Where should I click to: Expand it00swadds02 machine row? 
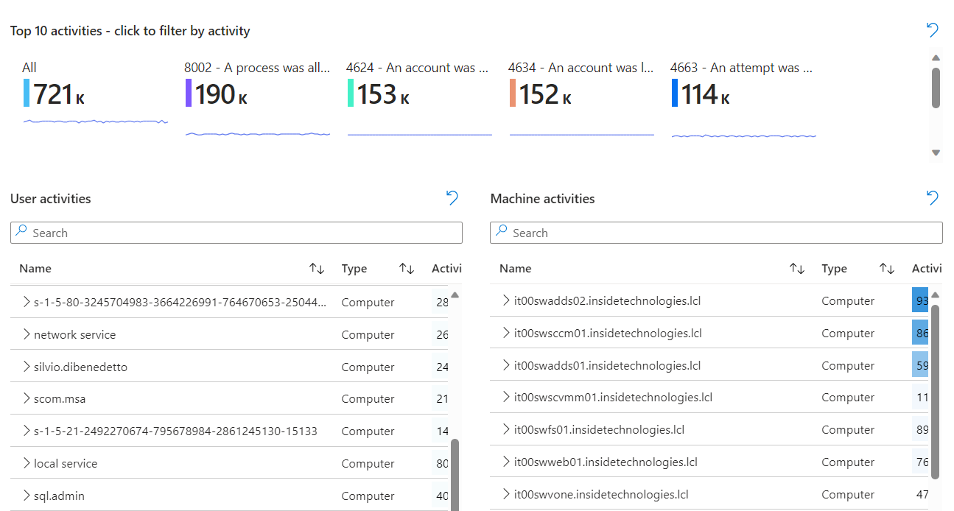coord(506,300)
